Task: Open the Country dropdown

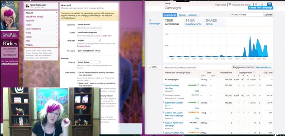Action: (89, 62)
